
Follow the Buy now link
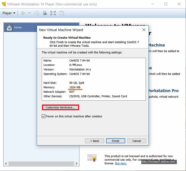click(x=121, y=163)
